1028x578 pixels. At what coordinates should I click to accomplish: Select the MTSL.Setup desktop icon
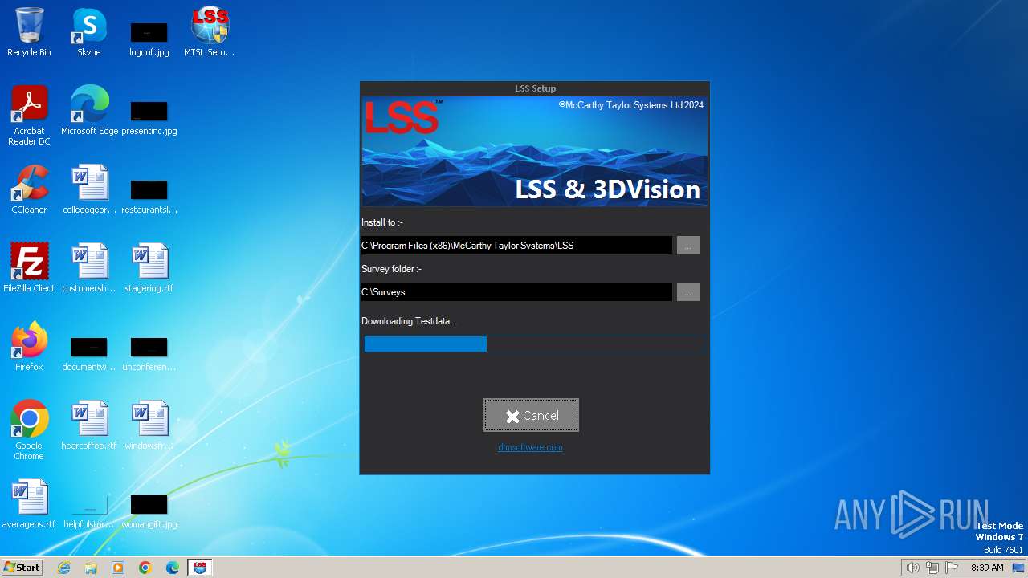tap(210, 33)
